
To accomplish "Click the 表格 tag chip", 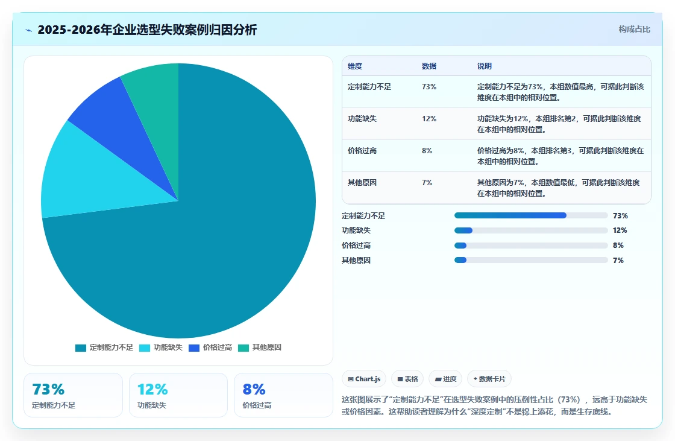I will [407, 379].
